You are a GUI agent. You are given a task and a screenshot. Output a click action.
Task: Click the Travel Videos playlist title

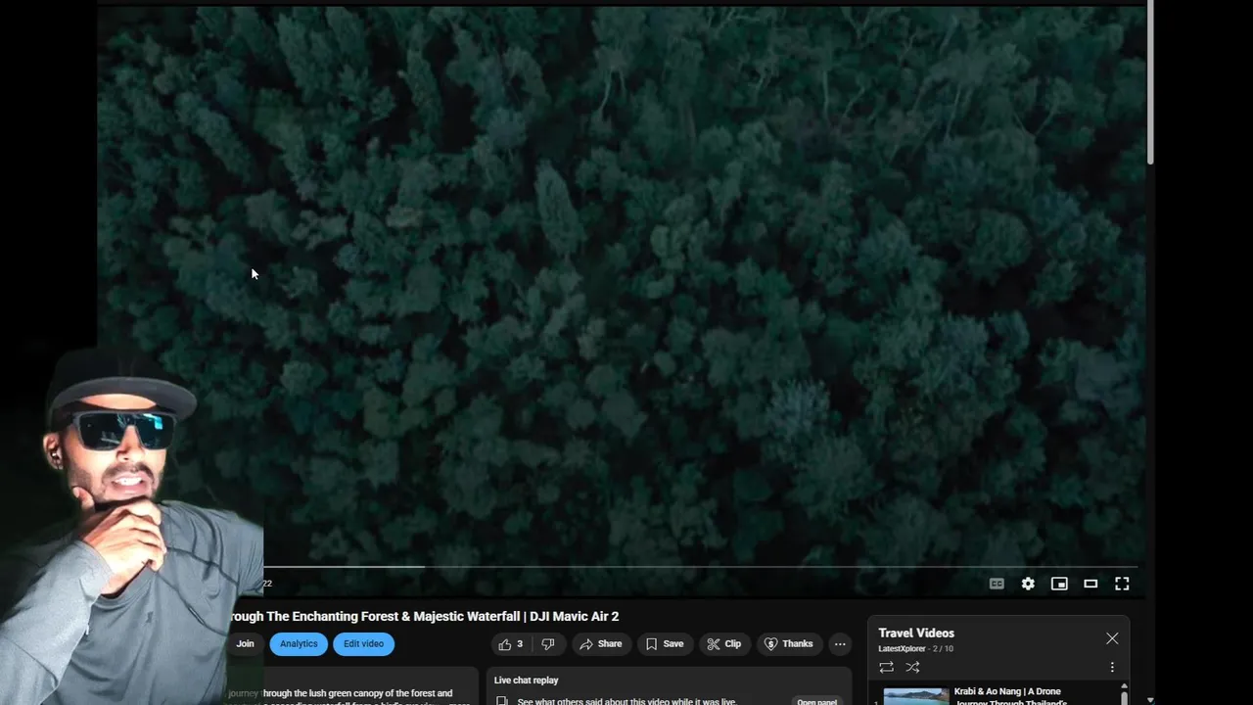coord(916,634)
